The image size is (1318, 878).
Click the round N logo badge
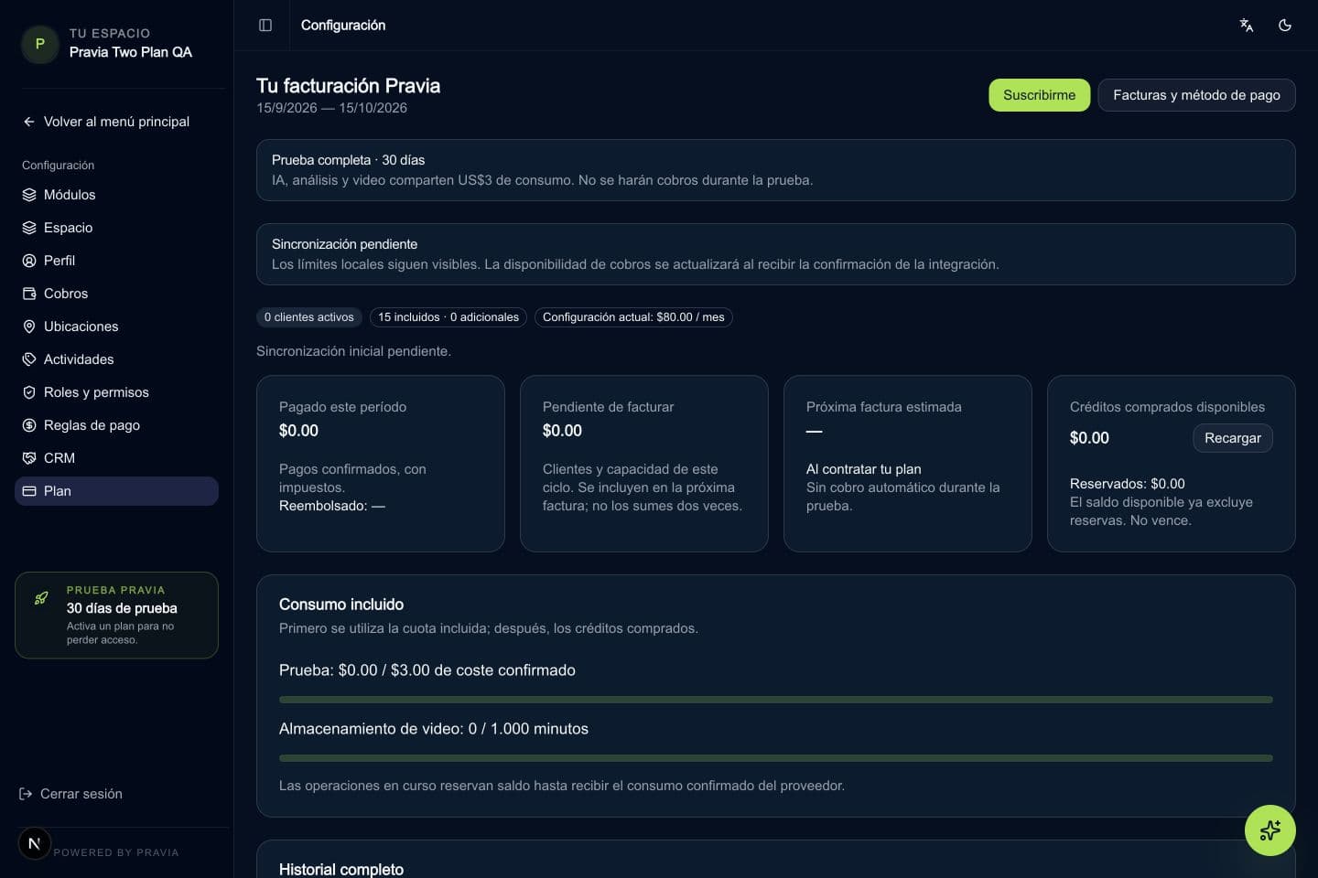coord(35,843)
